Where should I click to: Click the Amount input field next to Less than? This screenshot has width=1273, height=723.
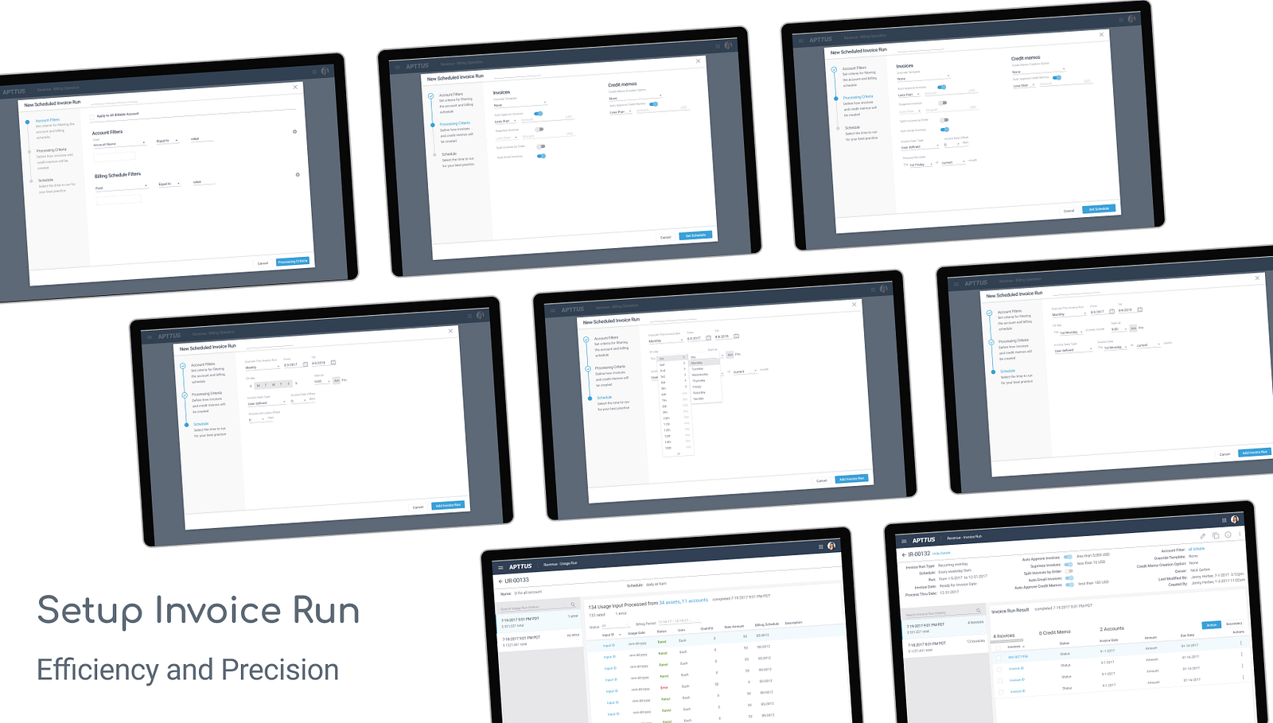(x=948, y=93)
